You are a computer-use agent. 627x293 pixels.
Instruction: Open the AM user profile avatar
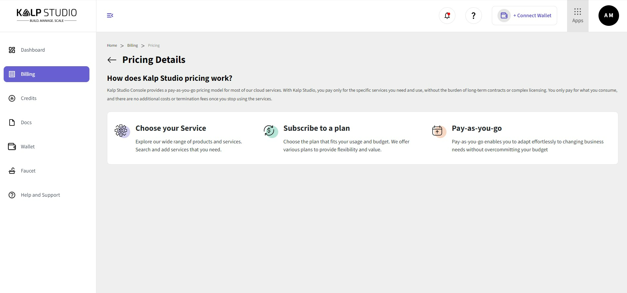[x=608, y=16]
